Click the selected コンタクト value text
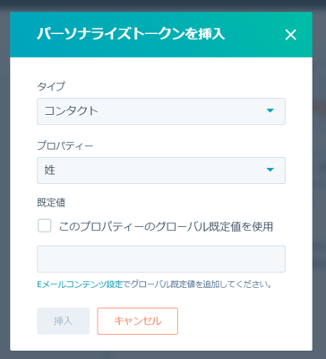326x359 pixels. coord(72,111)
